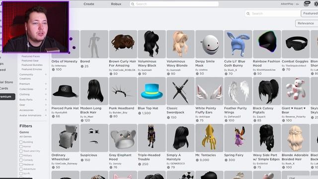Select the Feather Purity Wings image

(238, 91)
